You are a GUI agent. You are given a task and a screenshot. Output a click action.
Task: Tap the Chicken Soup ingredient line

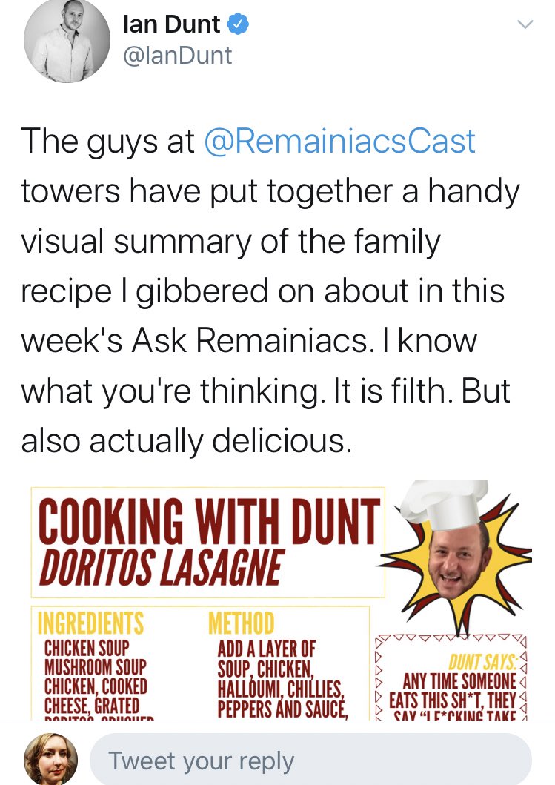[x=87, y=649]
